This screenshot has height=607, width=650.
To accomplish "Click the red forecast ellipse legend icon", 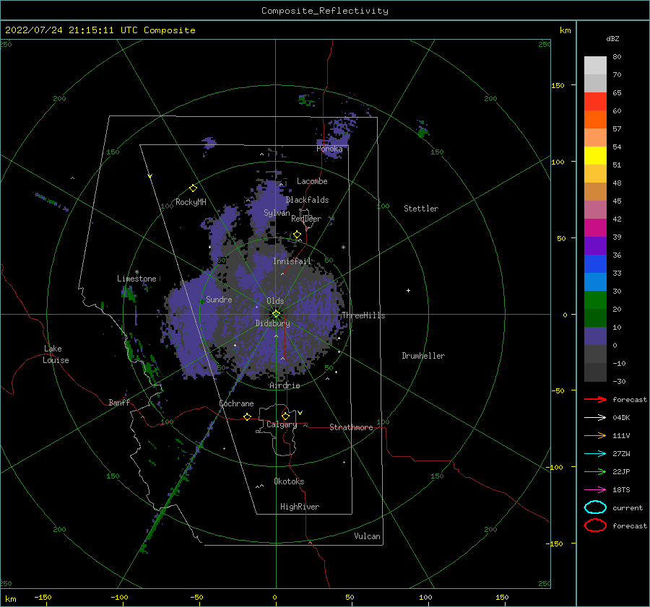I will pos(595,525).
